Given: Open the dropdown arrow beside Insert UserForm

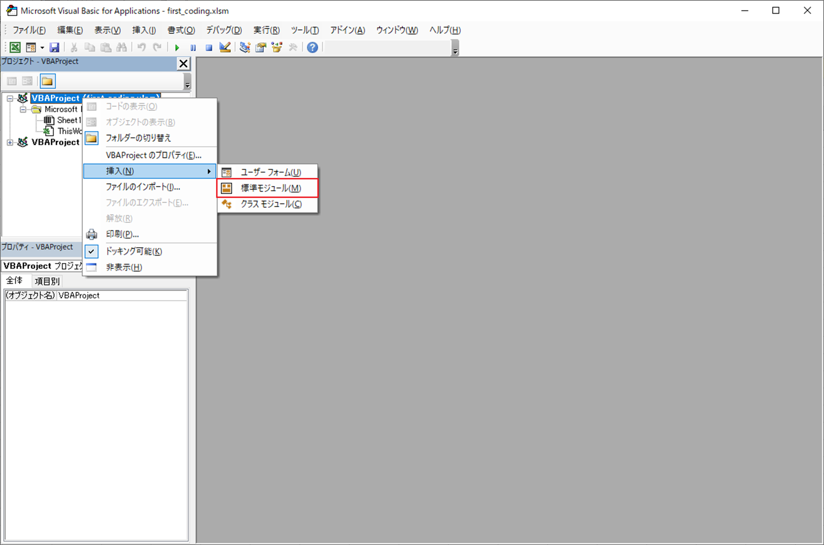Looking at the screenshot, I should pyautogui.click(x=42, y=47).
